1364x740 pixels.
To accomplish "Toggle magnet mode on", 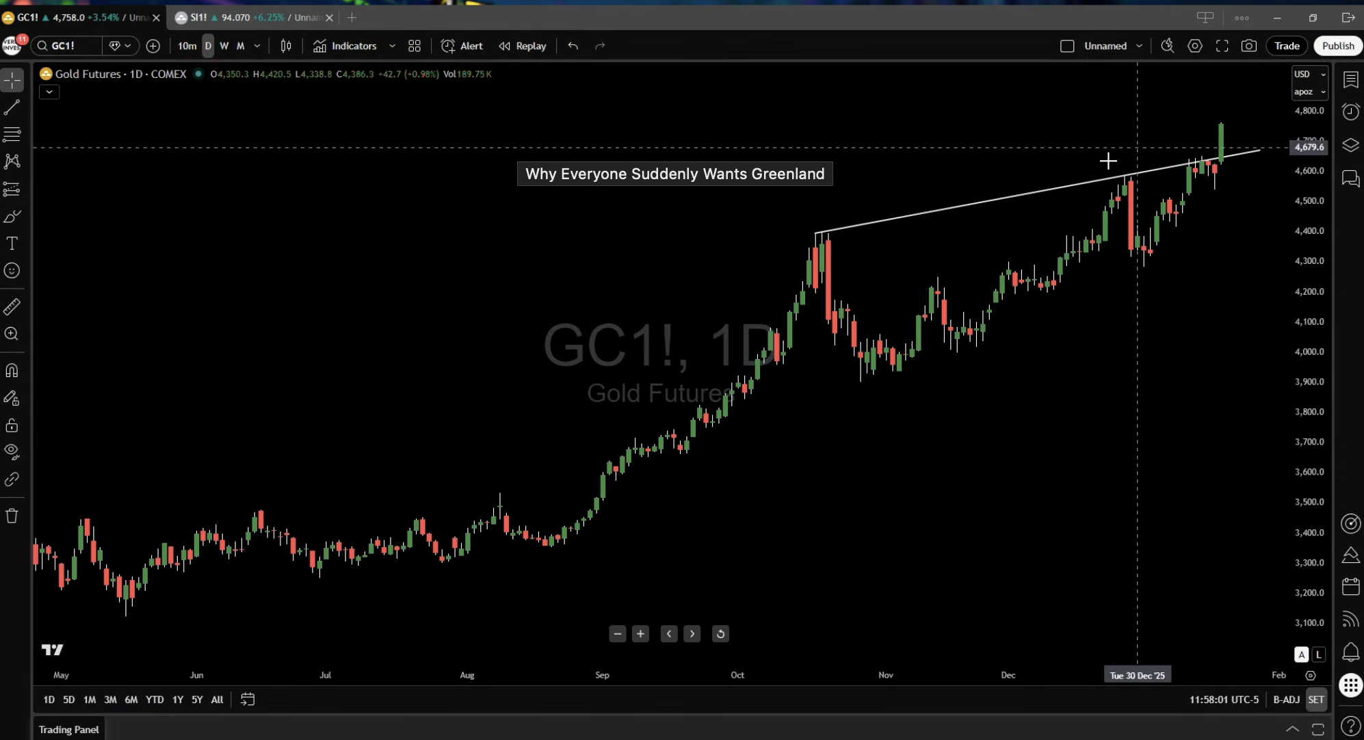I will pyautogui.click(x=12, y=371).
